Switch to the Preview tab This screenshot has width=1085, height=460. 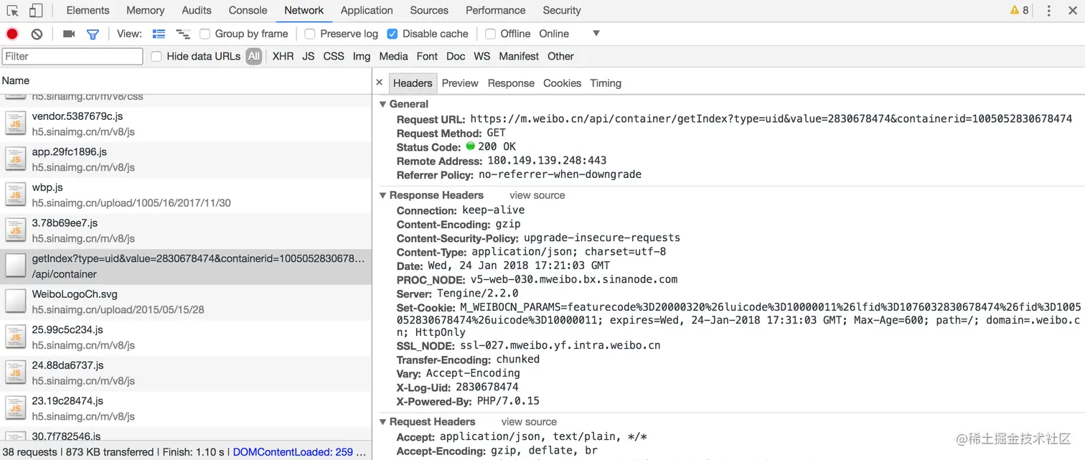460,83
